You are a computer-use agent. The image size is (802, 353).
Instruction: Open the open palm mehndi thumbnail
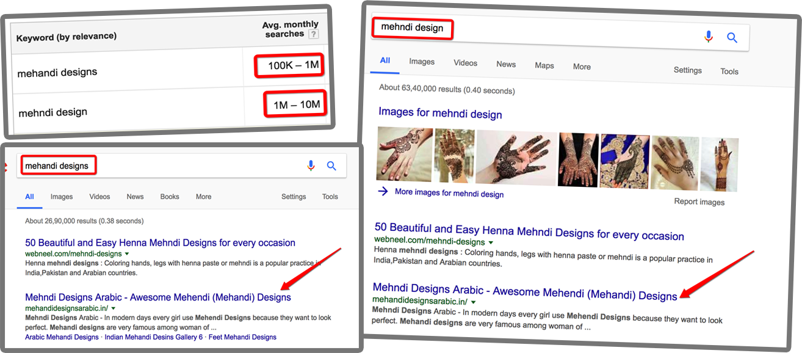click(516, 158)
